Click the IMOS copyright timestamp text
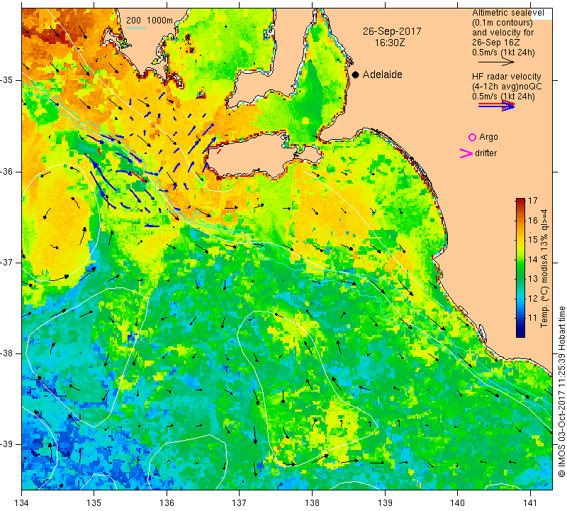This screenshot has width=567, height=511. [x=561, y=392]
